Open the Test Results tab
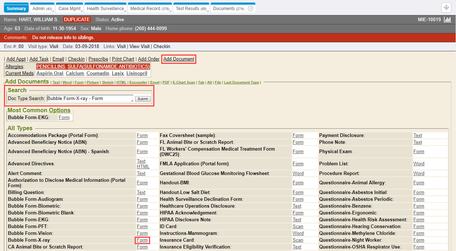Screen dimensions: 456x251 pos(191,9)
